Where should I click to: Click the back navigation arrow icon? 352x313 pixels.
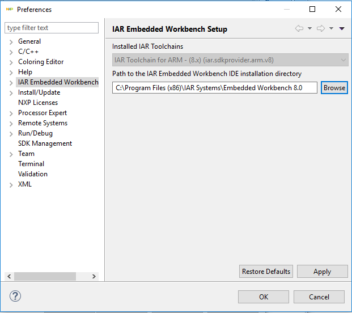299,28
